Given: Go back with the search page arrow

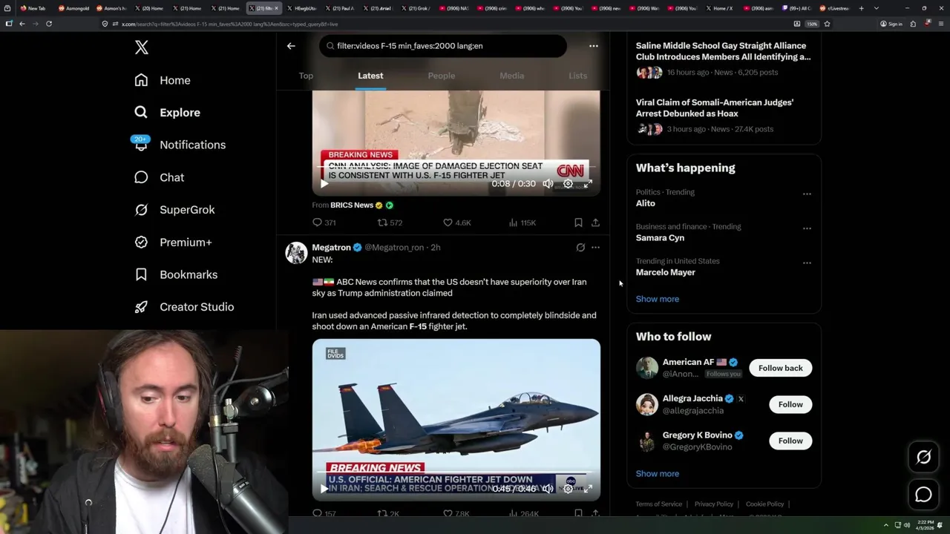Looking at the screenshot, I should click(291, 46).
